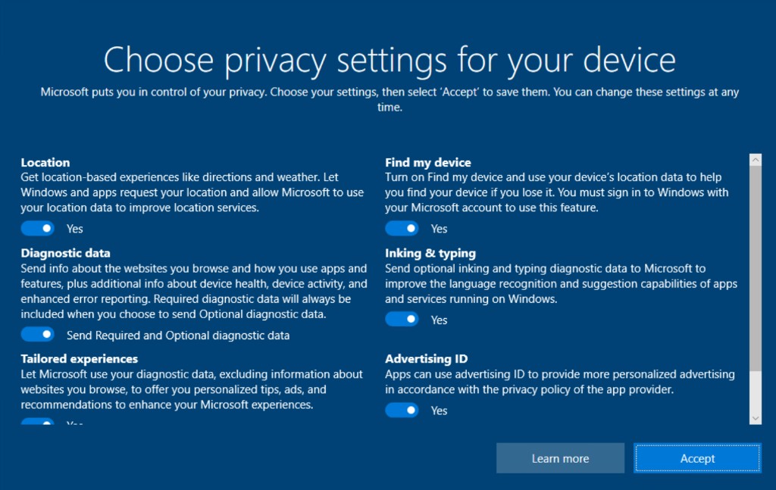Click the Tailored experiences heading
The width and height of the screenshot is (776, 490).
[79, 358]
